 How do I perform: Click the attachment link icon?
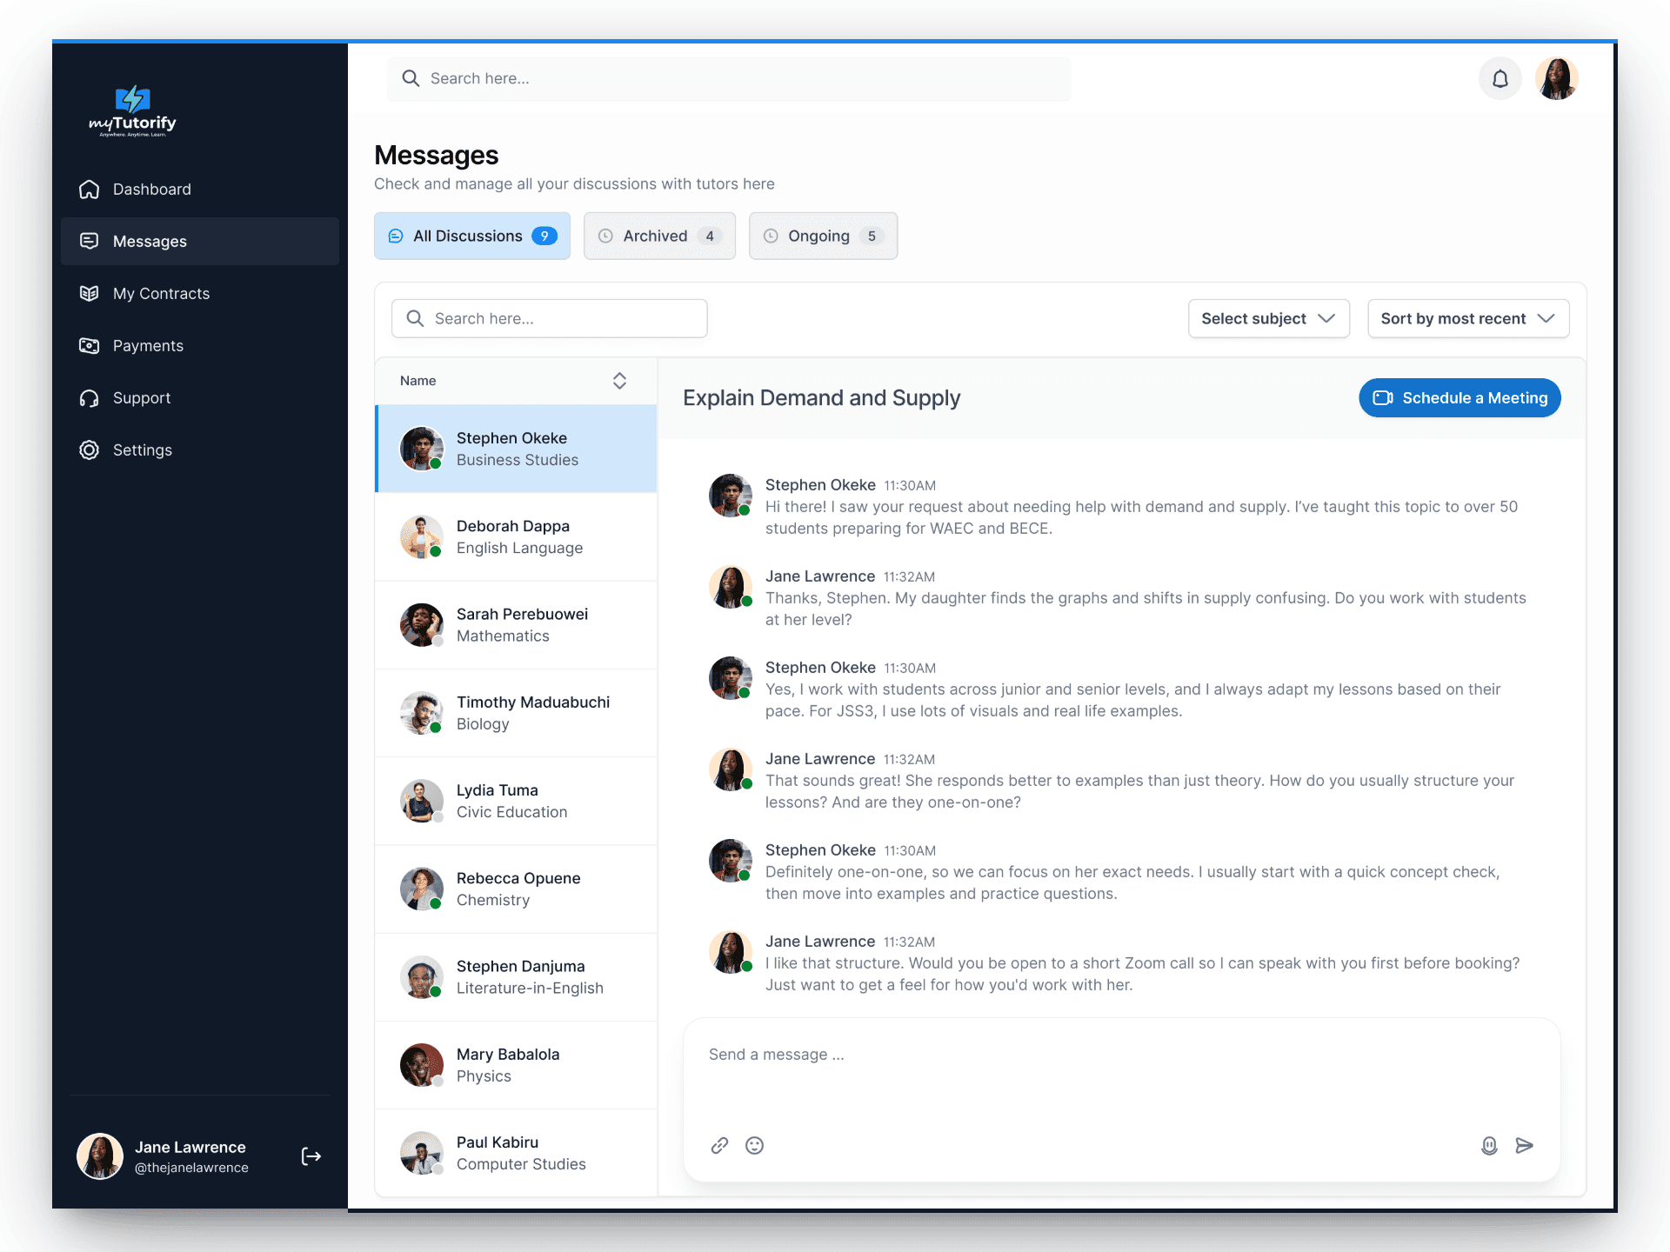719,1145
